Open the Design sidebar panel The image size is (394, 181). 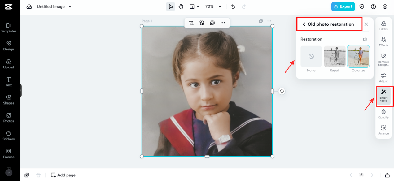click(9, 46)
